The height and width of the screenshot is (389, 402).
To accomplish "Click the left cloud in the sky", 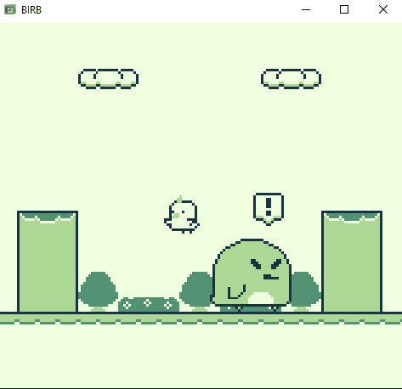I will pyautogui.click(x=108, y=78).
